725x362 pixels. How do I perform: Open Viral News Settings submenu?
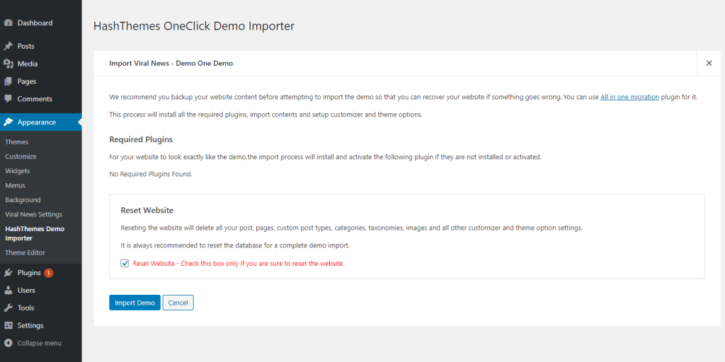[x=34, y=214]
